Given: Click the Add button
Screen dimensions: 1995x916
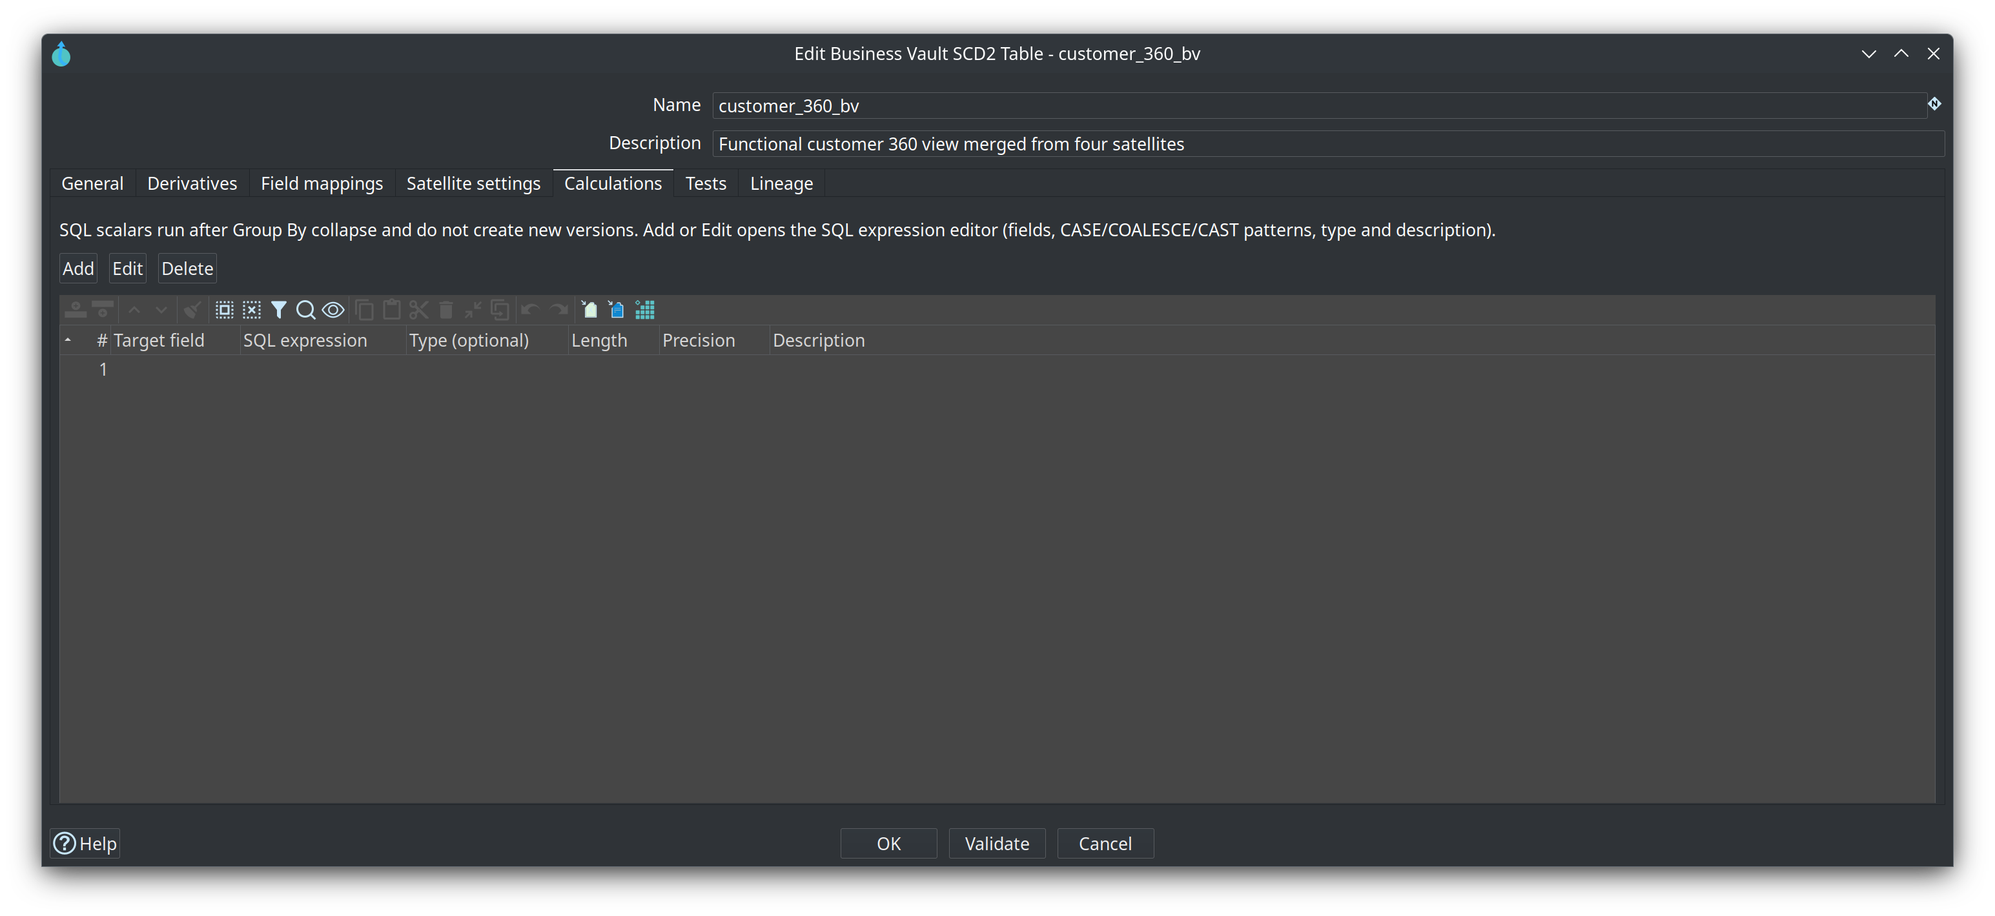Looking at the screenshot, I should click(x=78, y=269).
